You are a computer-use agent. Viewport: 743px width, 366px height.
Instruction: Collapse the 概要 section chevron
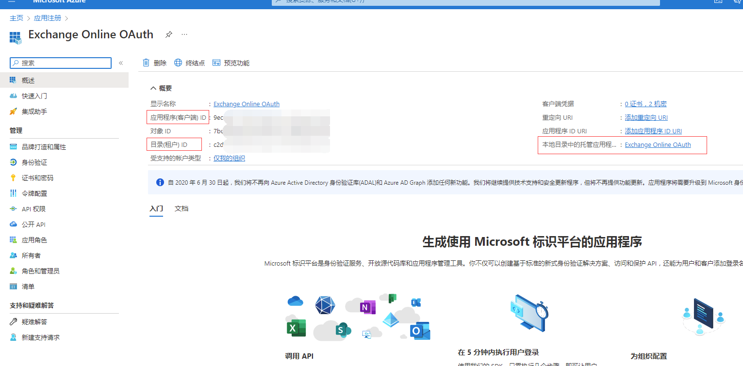tap(153, 88)
